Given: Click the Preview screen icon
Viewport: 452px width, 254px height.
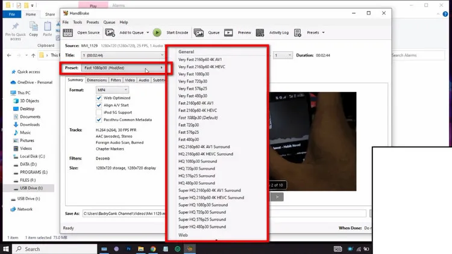Looking at the screenshot, I should pos(228,33).
